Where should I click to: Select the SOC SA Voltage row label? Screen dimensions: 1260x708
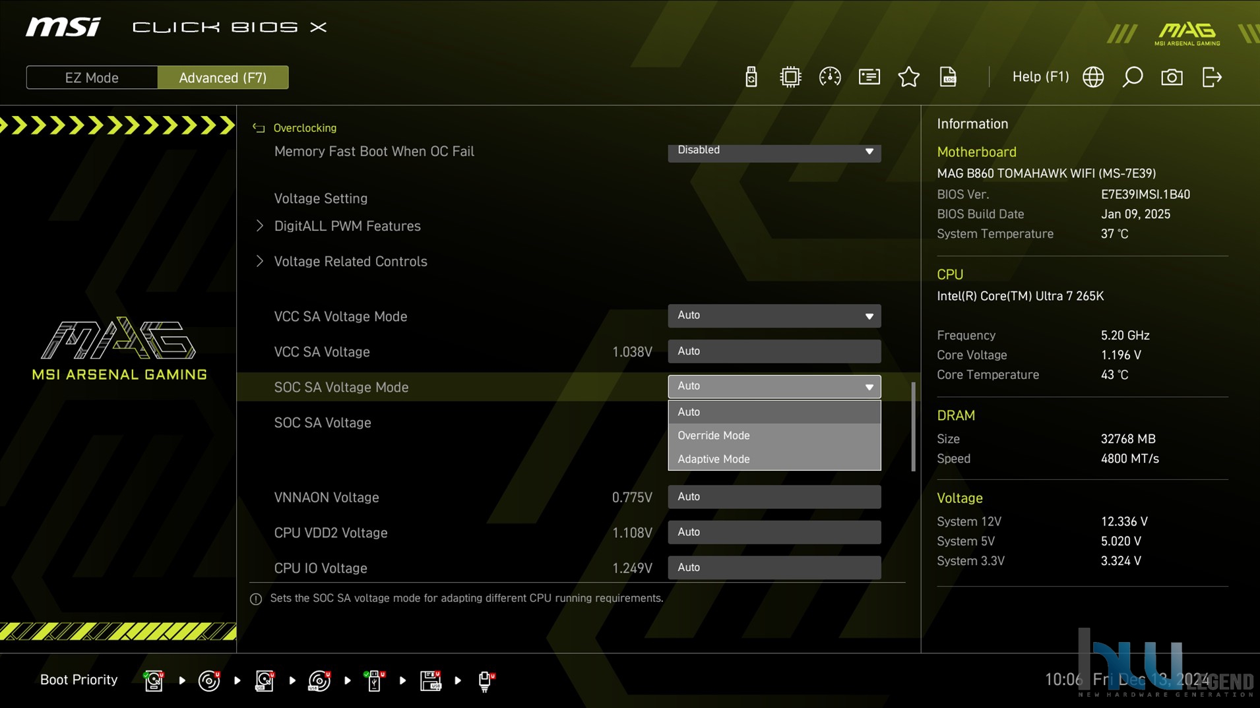(323, 423)
